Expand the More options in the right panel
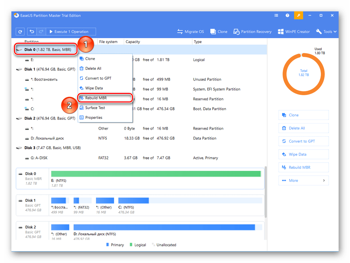 303,180
